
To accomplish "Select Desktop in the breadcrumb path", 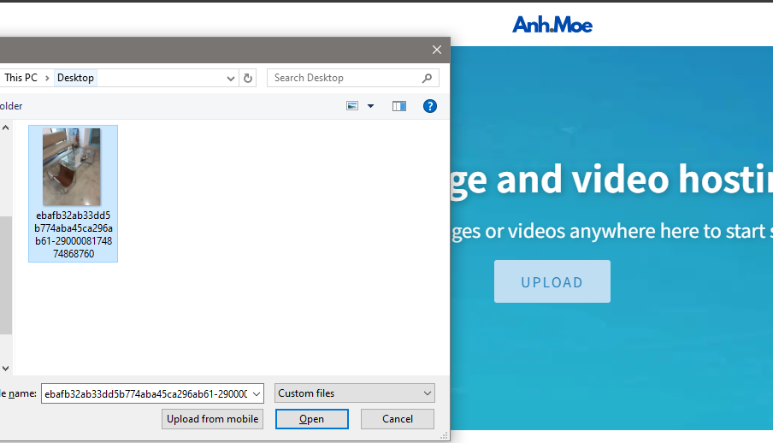I will click(x=75, y=78).
